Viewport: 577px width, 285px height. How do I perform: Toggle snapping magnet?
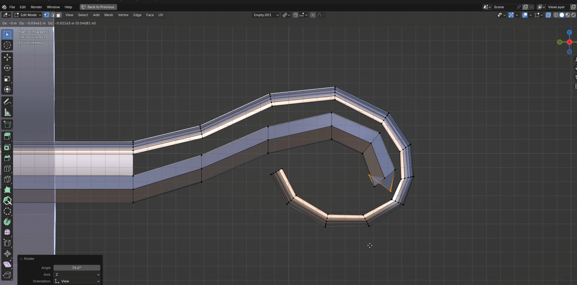click(x=296, y=15)
